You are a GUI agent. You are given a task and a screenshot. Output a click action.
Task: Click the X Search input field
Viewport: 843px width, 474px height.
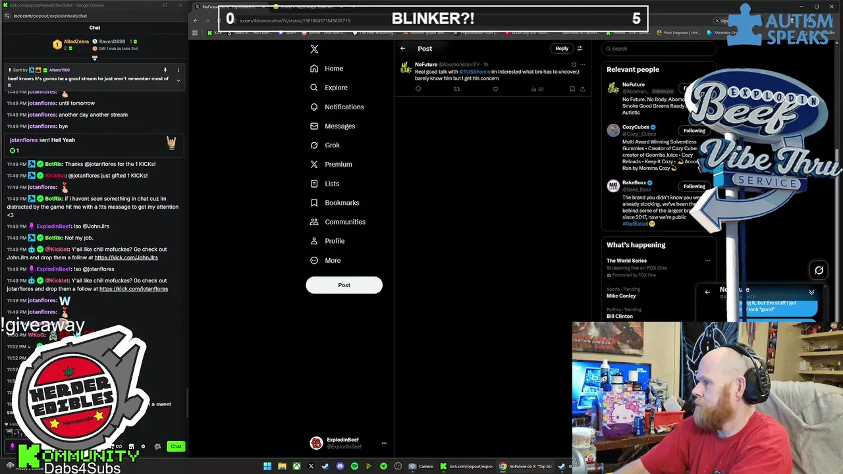coord(659,49)
